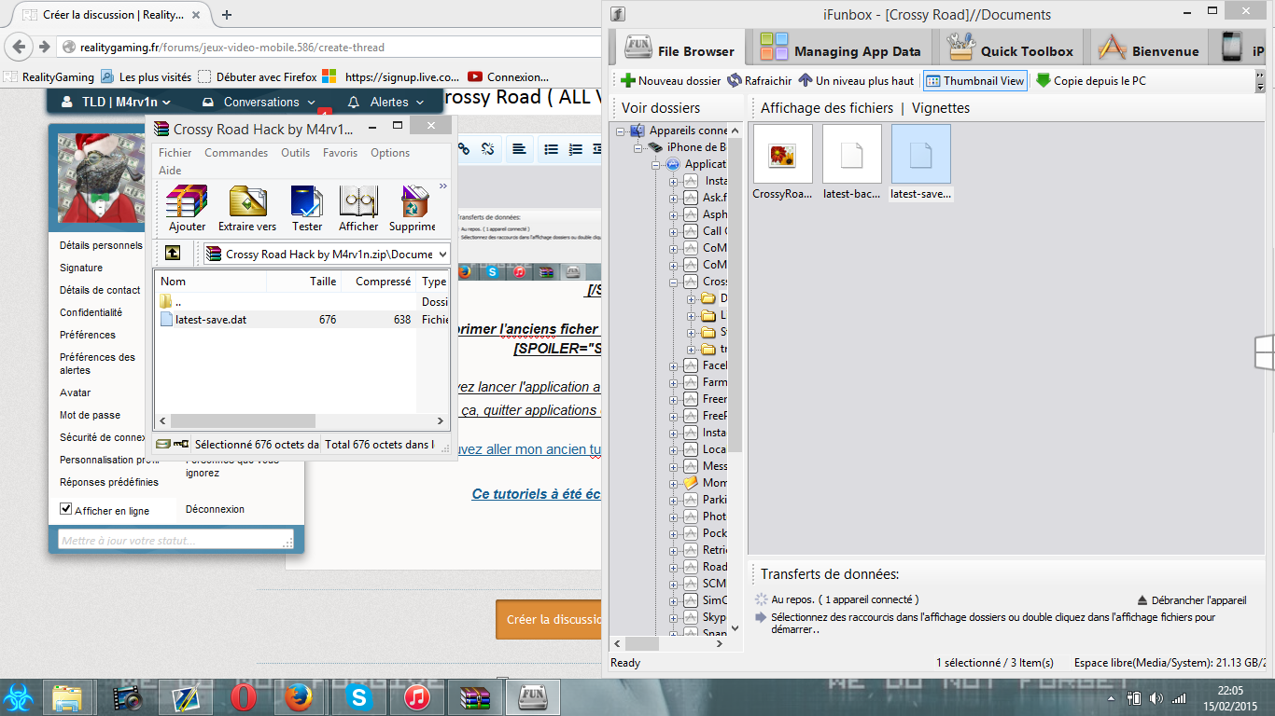Select the CrossyRoa... thumbnail in iFunbox
This screenshot has height=716, width=1275.
tap(783, 163)
